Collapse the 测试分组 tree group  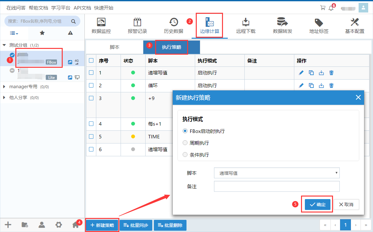4,45
